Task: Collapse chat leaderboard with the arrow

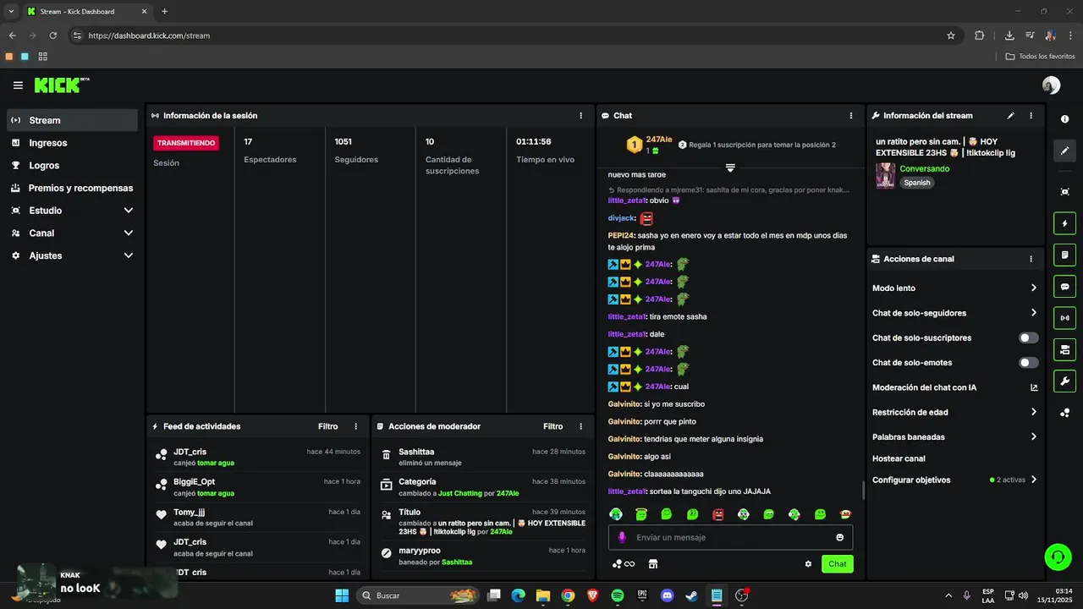Action: point(730,167)
